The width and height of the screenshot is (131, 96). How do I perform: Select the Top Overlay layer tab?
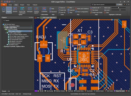pyautogui.click(x=49, y=91)
